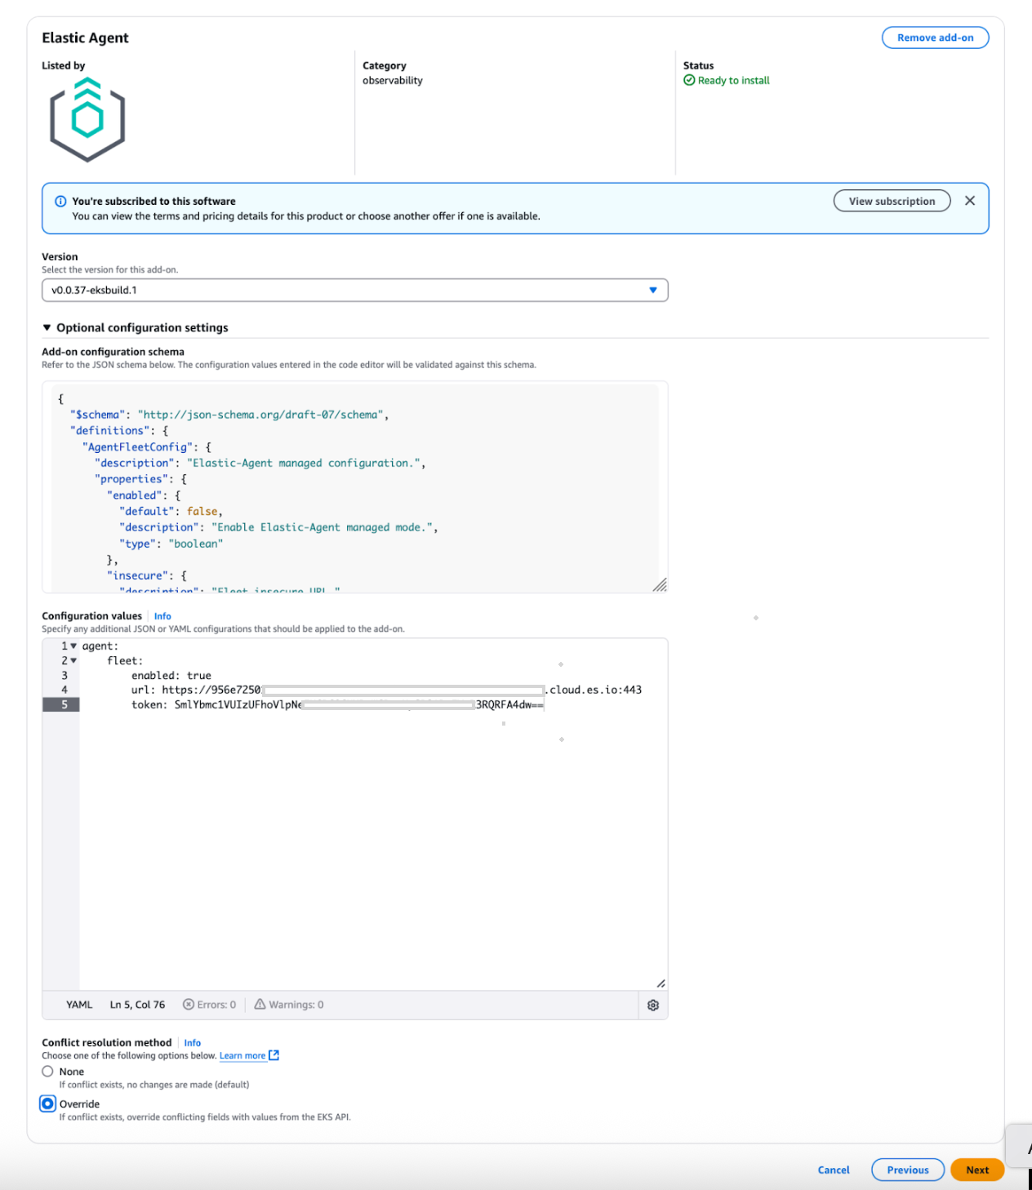Click the observability category value
This screenshot has height=1190, width=1032.
pos(393,80)
